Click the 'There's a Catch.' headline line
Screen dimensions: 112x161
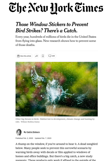coord(61,31)
